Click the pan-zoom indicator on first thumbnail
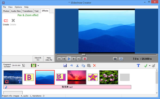Image resolution: width=160 pixels, height=99 pixels. click(7, 81)
